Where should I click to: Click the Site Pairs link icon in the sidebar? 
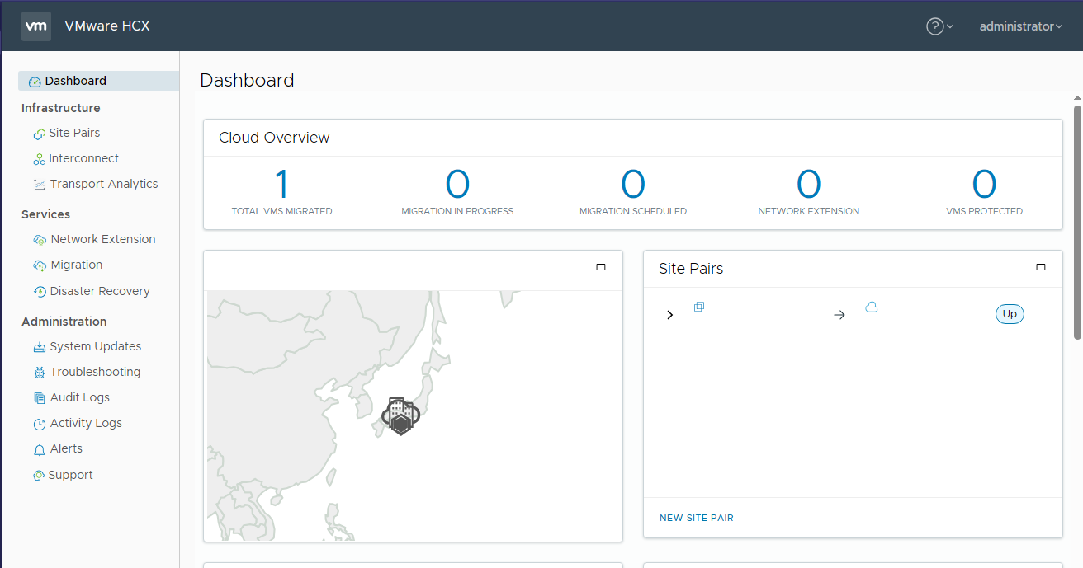point(39,134)
